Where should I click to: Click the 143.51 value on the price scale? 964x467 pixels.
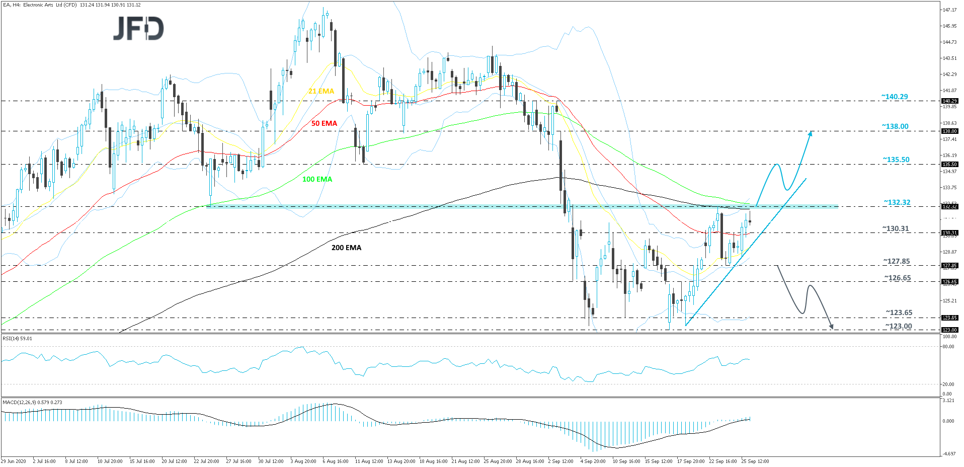[x=949, y=58]
